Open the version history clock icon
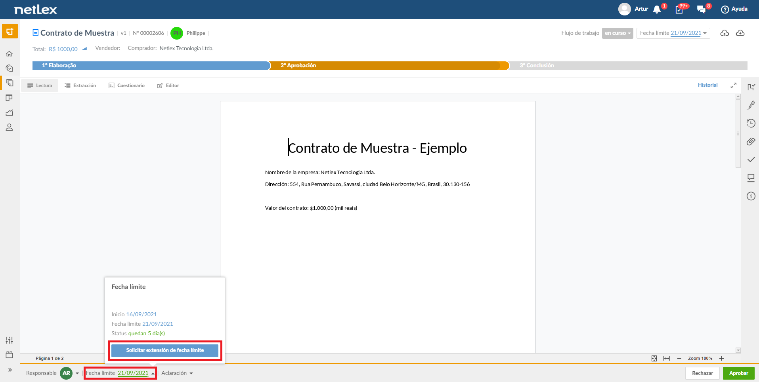 tap(751, 123)
